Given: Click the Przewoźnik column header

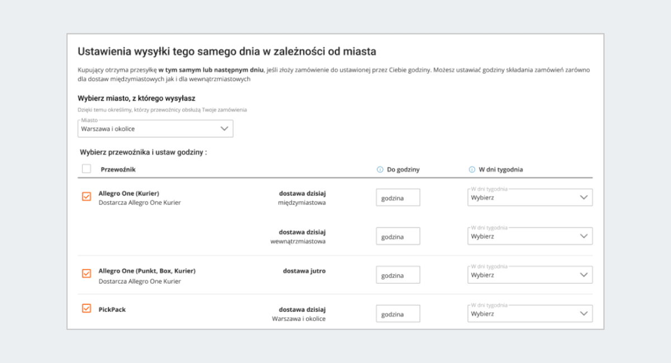Looking at the screenshot, I should coord(119,169).
